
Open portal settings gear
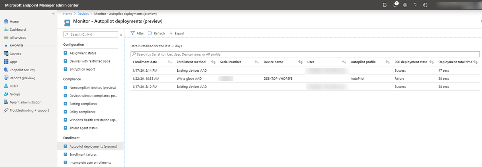point(405,5)
